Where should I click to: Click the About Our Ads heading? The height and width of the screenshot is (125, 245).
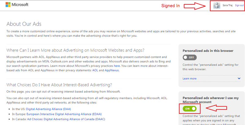(24, 24)
